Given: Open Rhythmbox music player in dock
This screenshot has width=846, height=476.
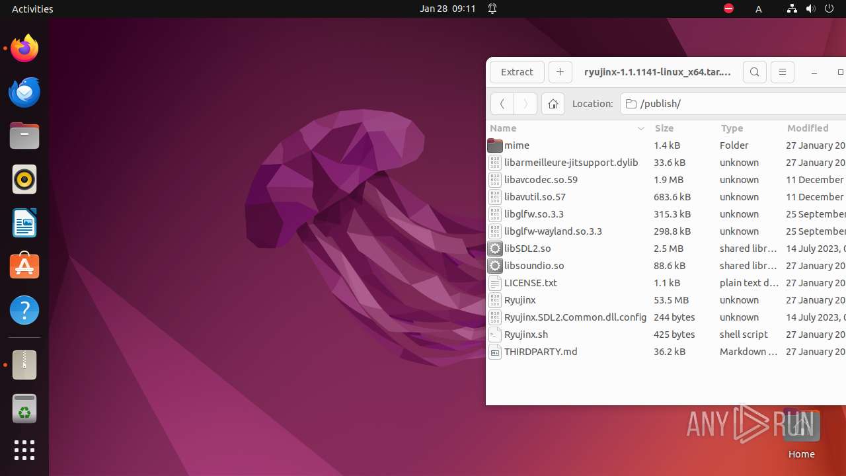Looking at the screenshot, I should point(24,179).
